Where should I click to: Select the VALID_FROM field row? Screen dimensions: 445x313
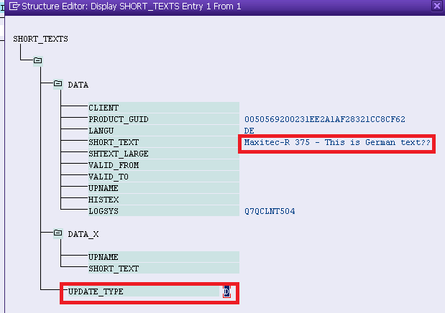[x=164, y=165]
